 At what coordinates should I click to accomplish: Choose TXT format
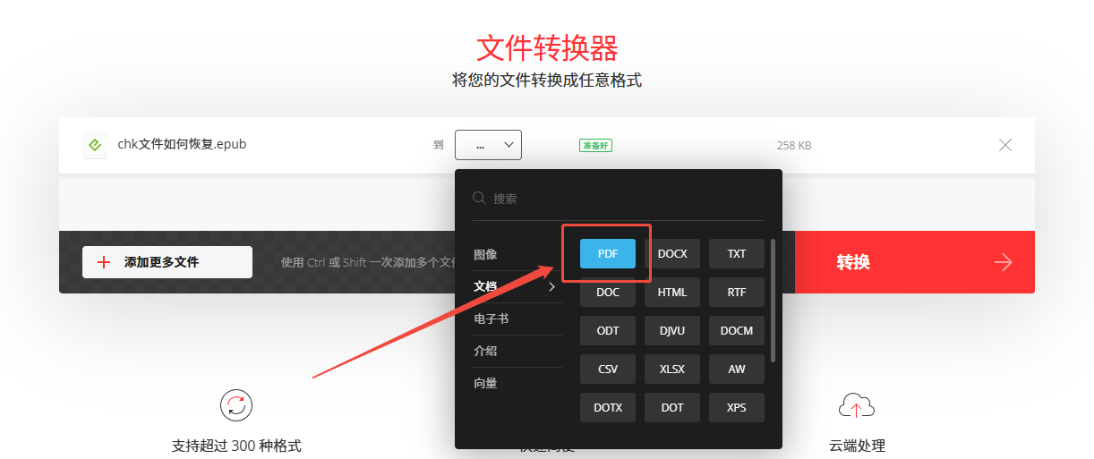pos(737,254)
